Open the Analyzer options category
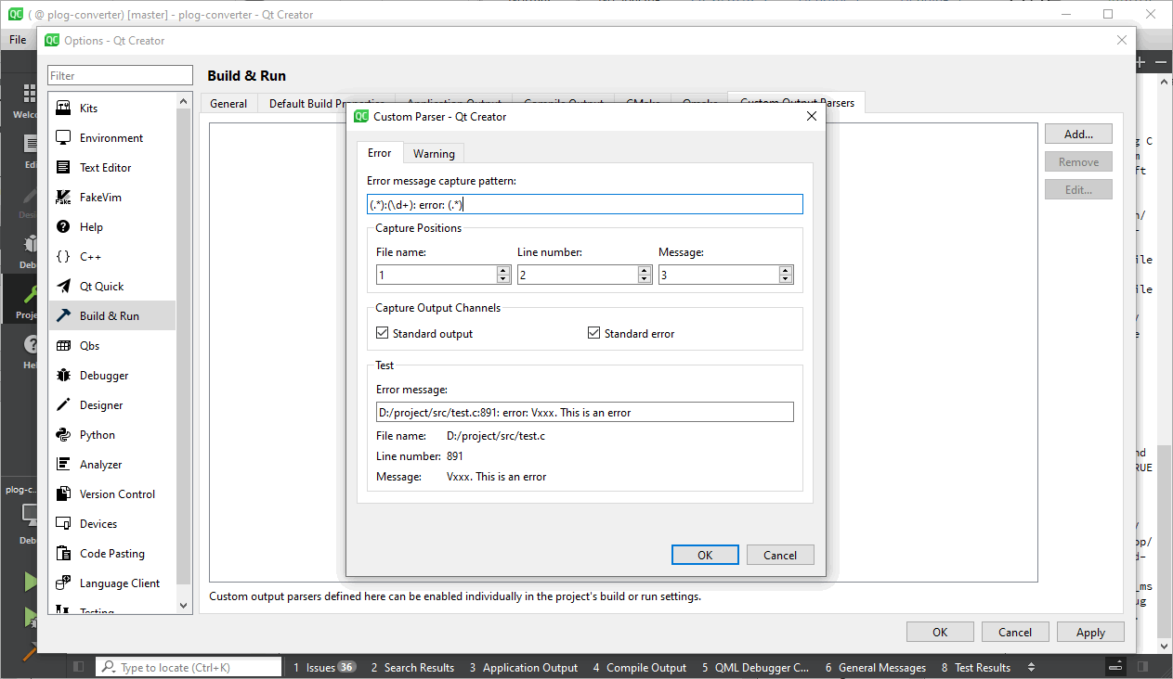 pos(111,465)
